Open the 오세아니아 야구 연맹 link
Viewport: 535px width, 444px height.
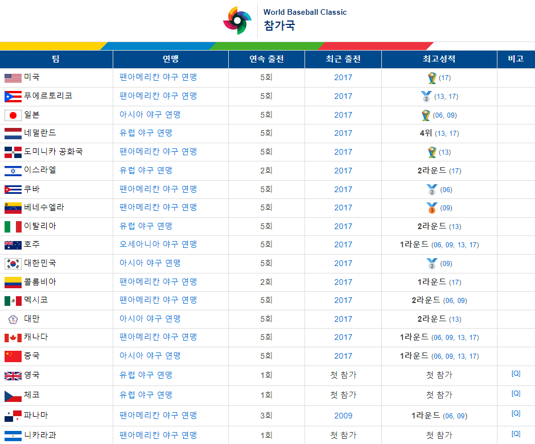[158, 244]
